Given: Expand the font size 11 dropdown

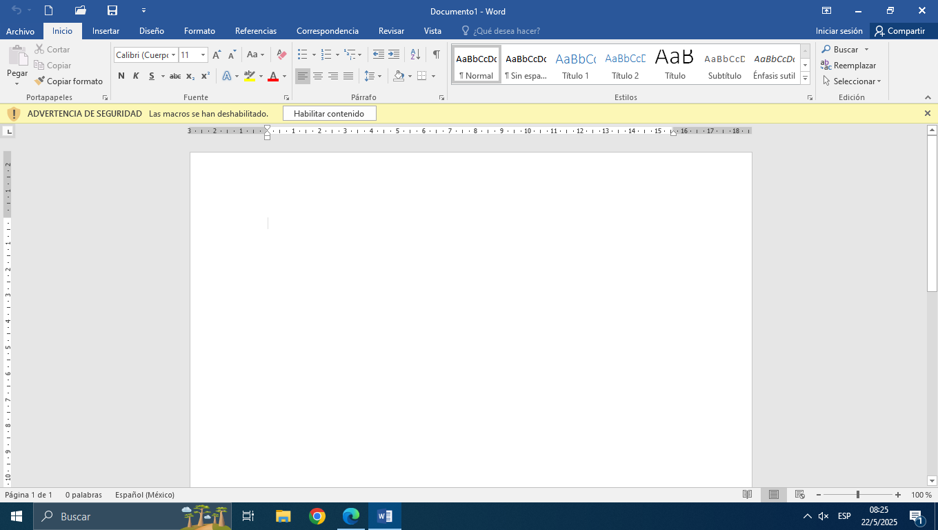Looking at the screenshot, I should pyautogui.click(x=203, y=55).
